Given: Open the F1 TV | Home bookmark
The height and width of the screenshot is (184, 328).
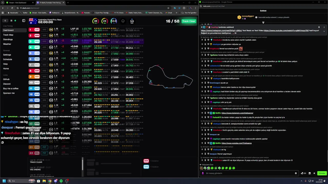Looking at the screenshot, I should [x=117, y=13].
